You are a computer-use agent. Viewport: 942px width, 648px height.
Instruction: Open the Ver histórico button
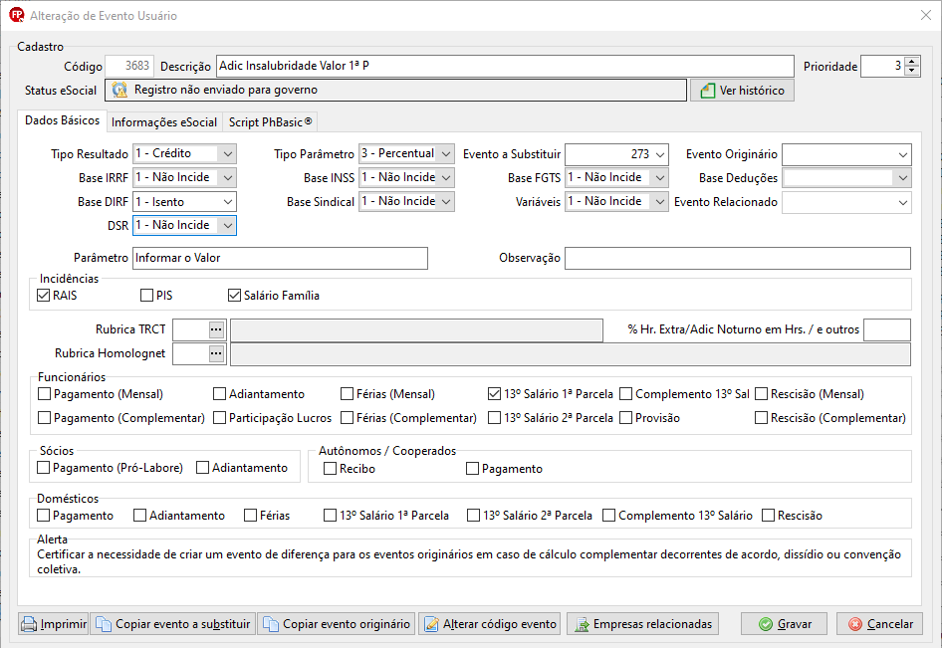[742, 91]
